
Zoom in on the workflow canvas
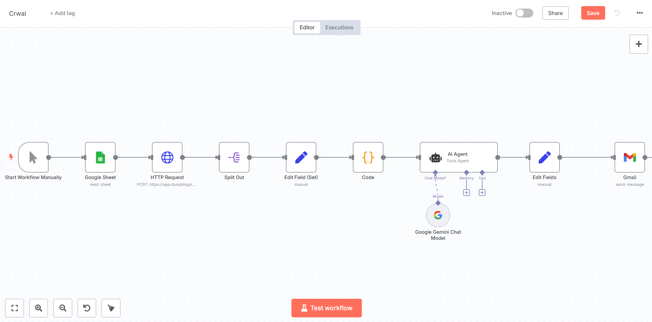click(x=39, y=308)
